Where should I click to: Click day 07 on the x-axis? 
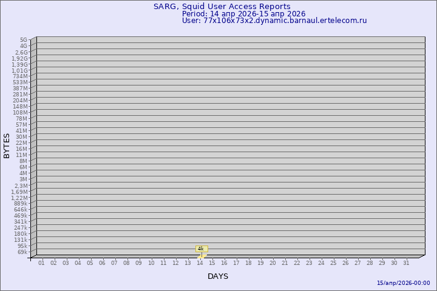(x=114, y=263)
